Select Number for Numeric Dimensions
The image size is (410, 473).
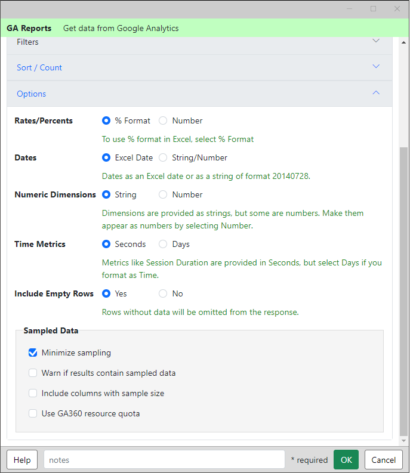(163, 194)
